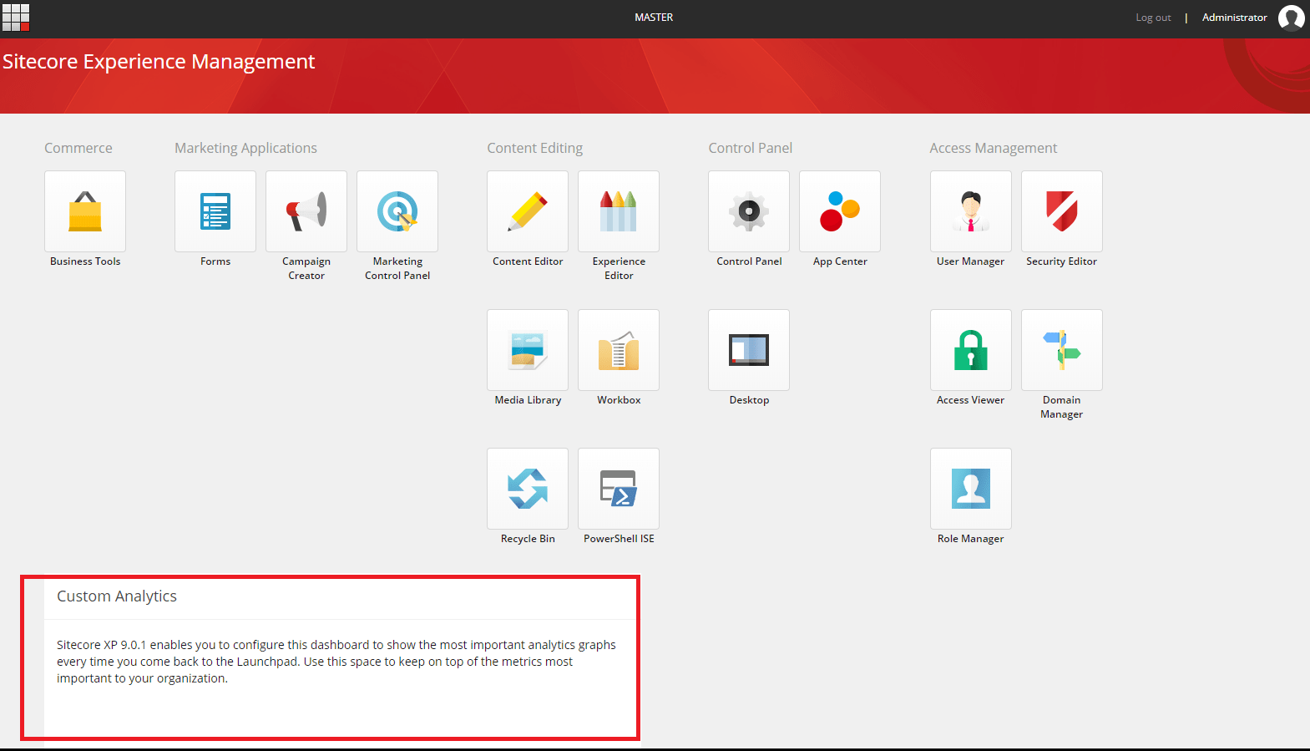Click the Sitecore launchpad grid icon
The width and height of the screenshot is (1310, 751).
(16, 18)
